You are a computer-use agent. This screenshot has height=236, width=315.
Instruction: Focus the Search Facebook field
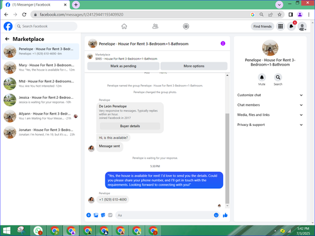pos(46,26)
